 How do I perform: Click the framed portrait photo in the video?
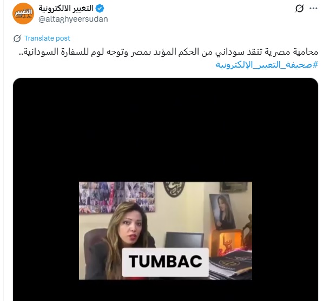point(222,212)
